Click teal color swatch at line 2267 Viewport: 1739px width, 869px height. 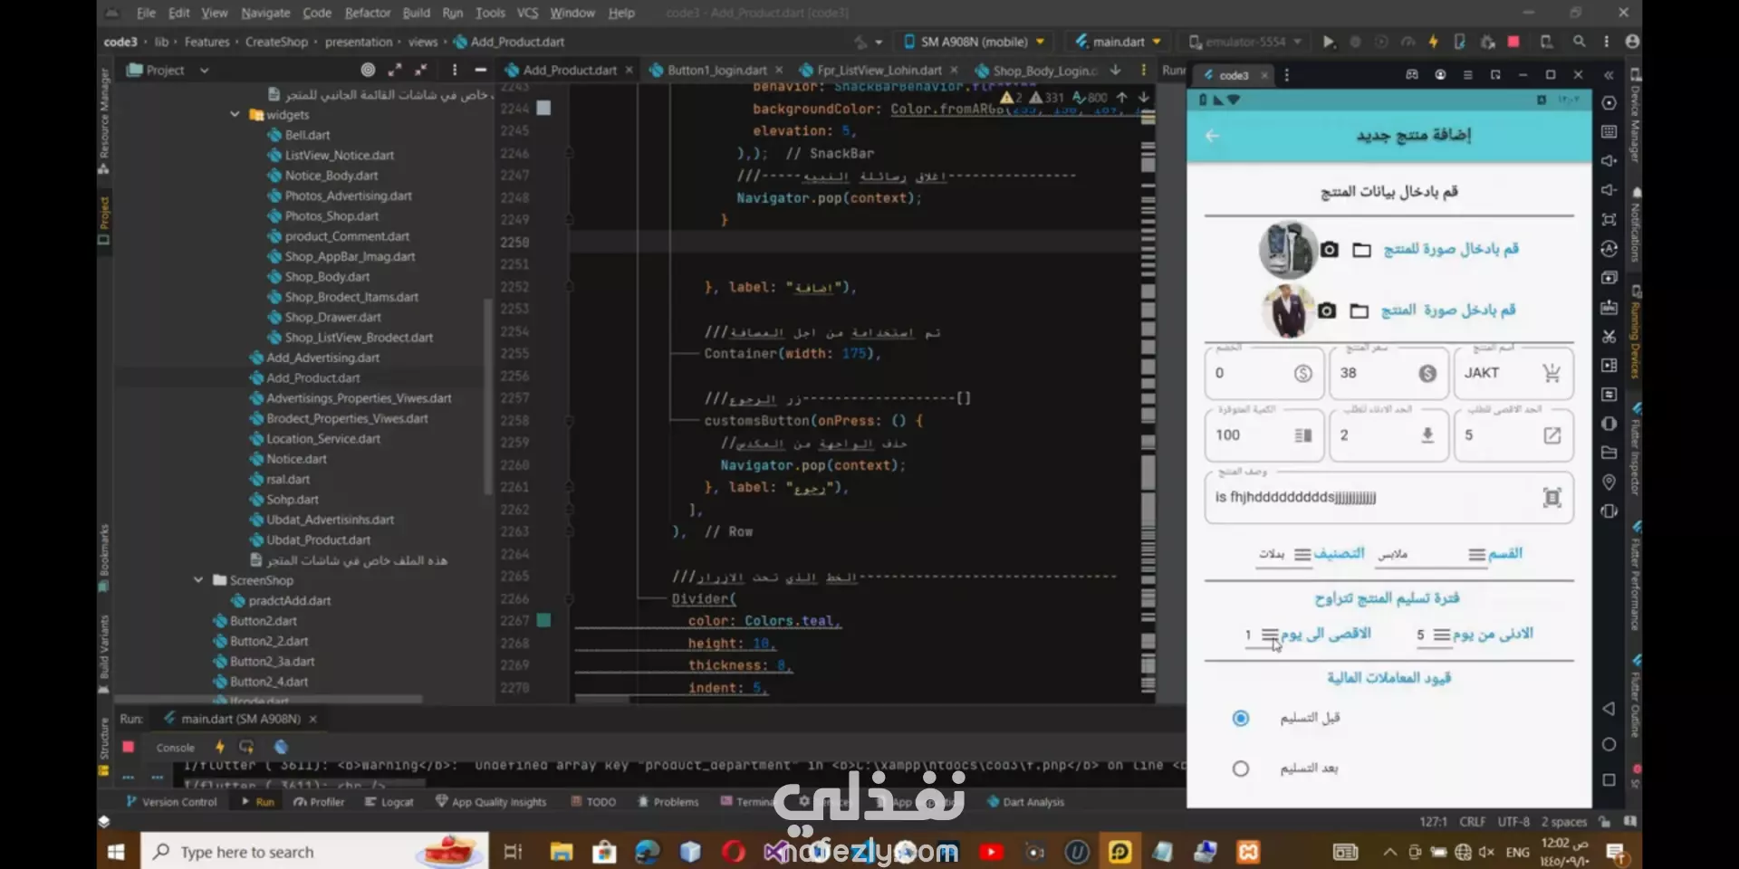(x=543, y=620)
